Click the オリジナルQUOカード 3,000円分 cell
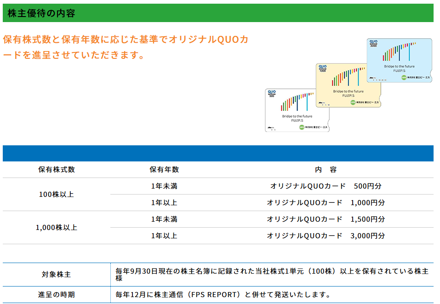440x304 pixels. [326, 236]
